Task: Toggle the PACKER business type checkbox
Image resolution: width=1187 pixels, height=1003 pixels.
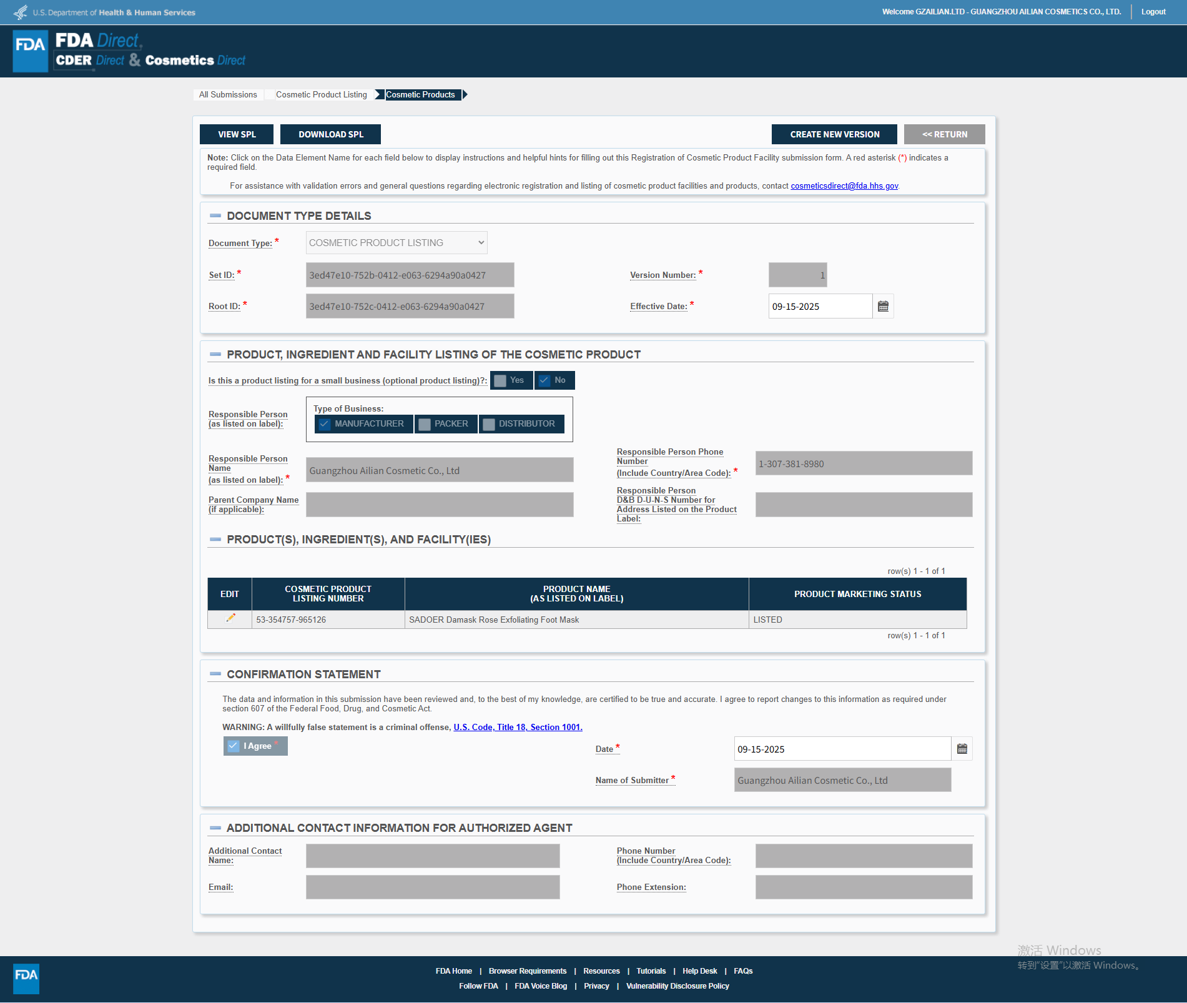Action: (425, 424)
